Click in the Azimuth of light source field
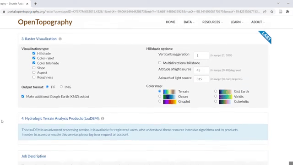The height and width of the screenshot is (165, 293). 201,79
